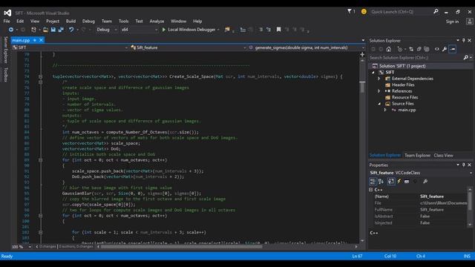Open the Build menu
The width and height of the screenshot is (475, 267).
71,22
